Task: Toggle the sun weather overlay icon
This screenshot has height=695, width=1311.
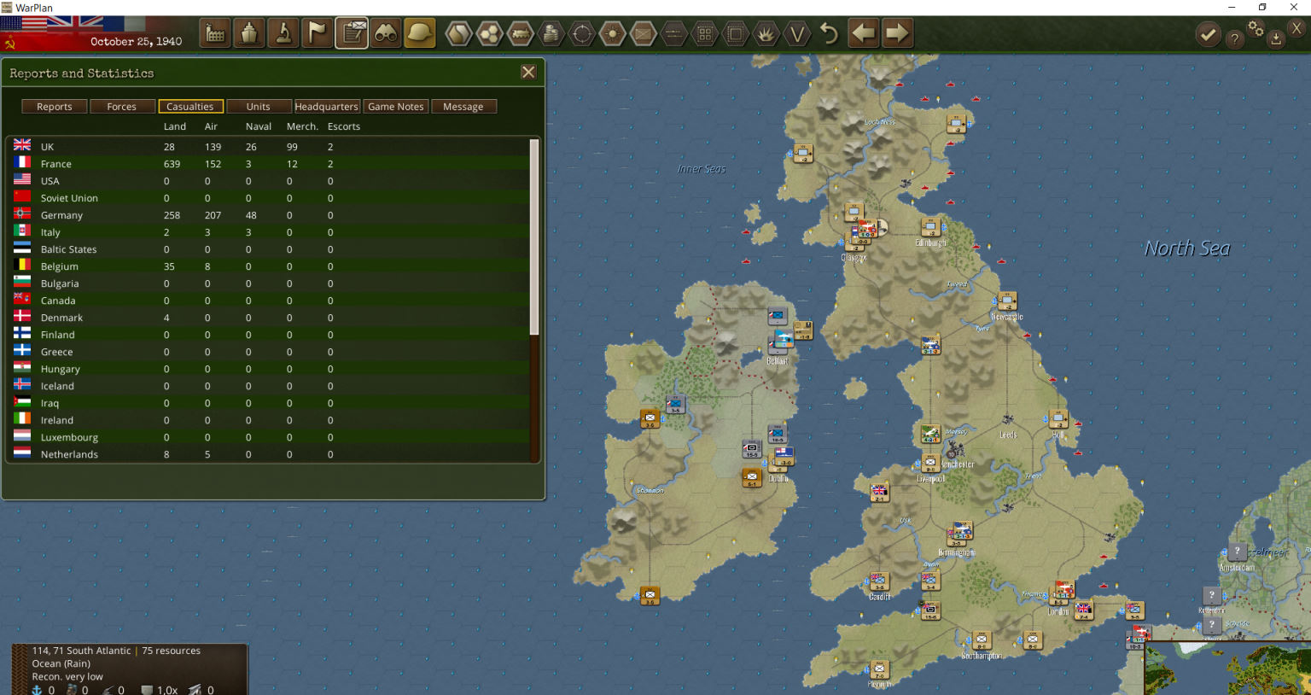Action: tap(613, 34)
